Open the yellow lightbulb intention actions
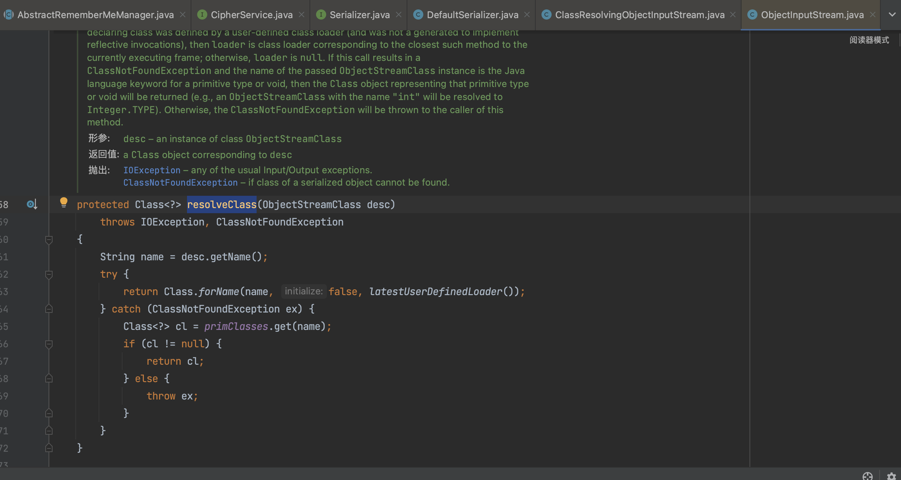 [x=64, y=202]
